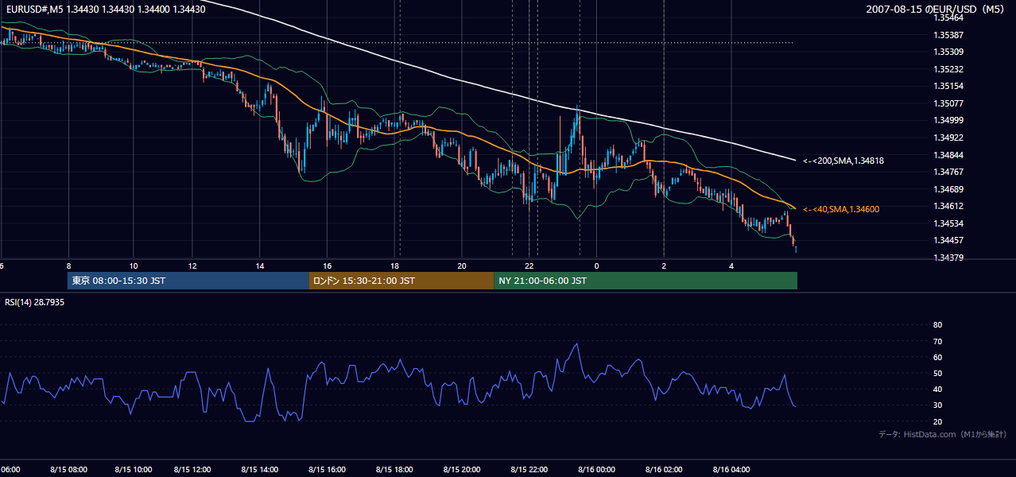Image resolution: width=1016 pixels, height=477 pixels.
Task: Click the 8/15 20:00 time label
Action: click(461, 469)
